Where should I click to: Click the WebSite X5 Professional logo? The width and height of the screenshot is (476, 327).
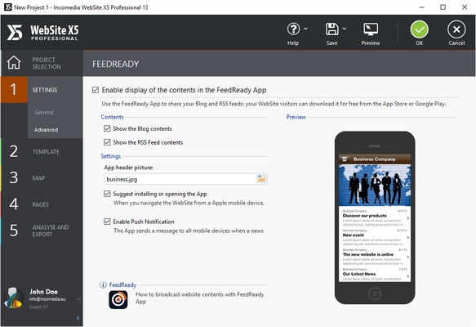click(x=42, y=32)
